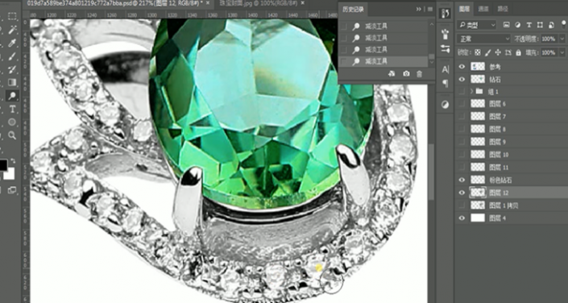This screenshot has width=568, height=303.
Task: Select the Eyedropper tool
Action: click(12, 44)
